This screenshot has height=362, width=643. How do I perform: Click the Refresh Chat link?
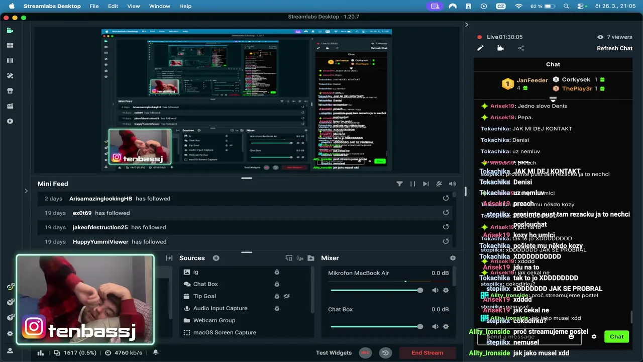click(614, 48)
